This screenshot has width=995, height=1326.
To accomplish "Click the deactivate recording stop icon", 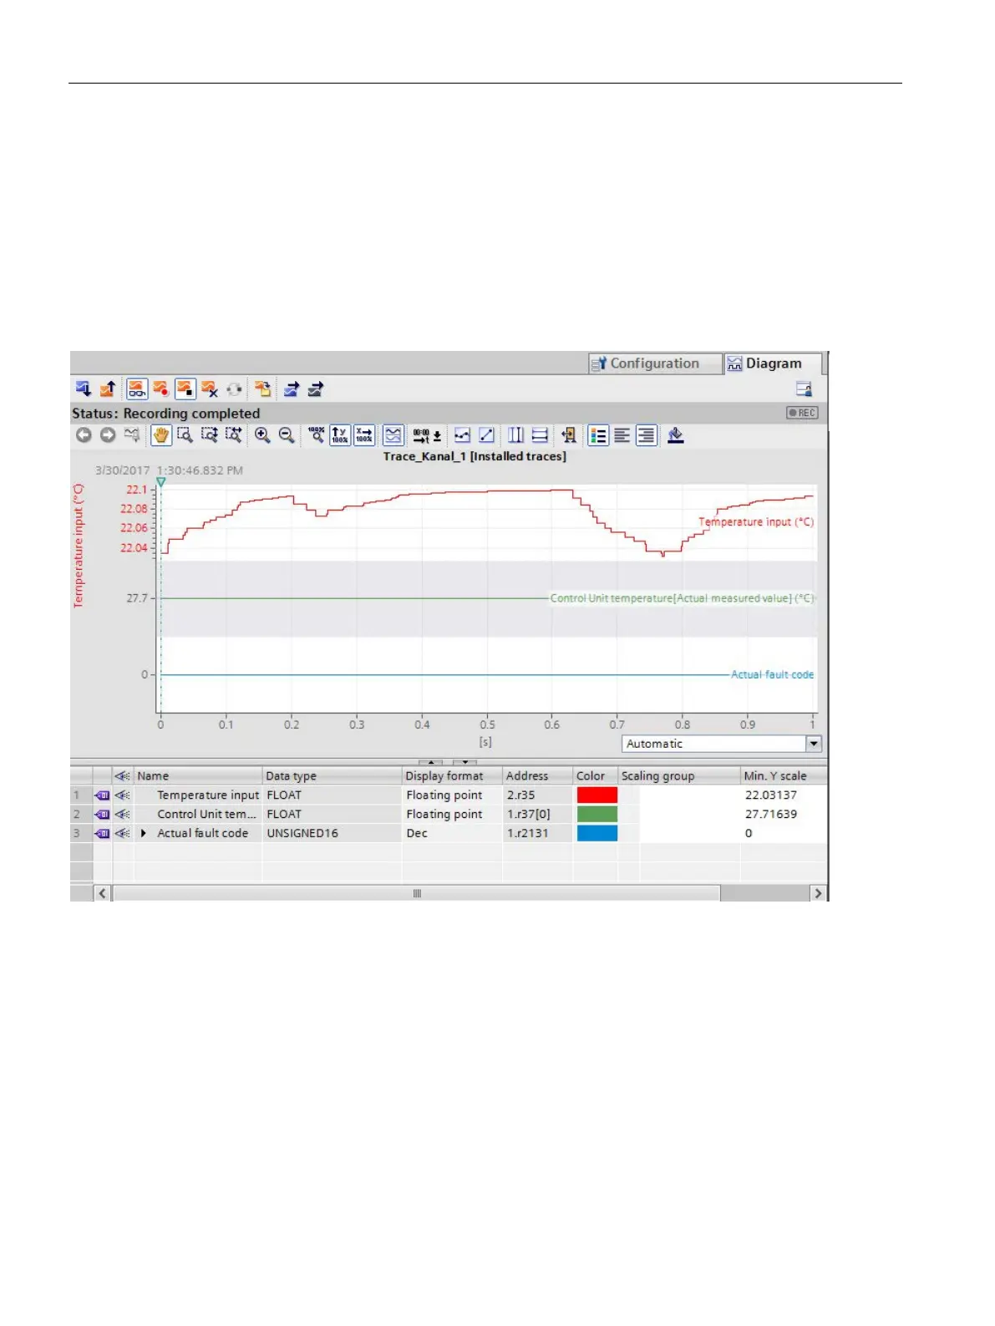I will tap(185, 389).
